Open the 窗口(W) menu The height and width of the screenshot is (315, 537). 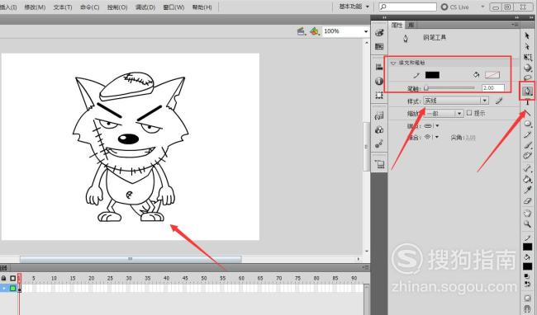click(173, 7)
